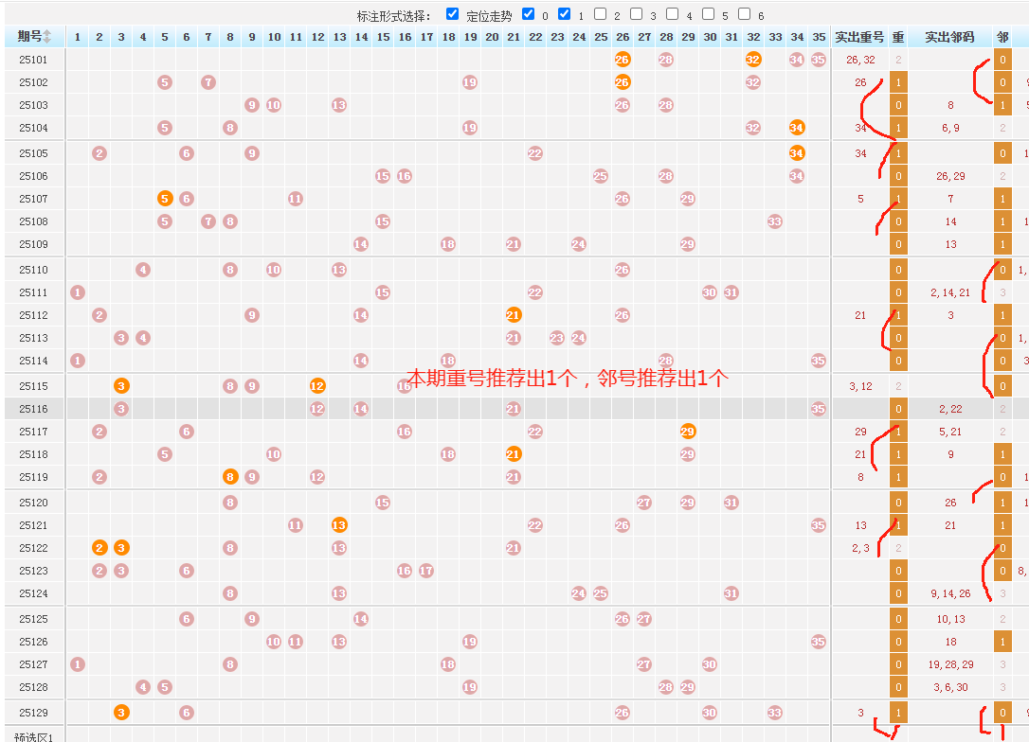Click the orange ball 12 in row 25115

click(317, 386)
